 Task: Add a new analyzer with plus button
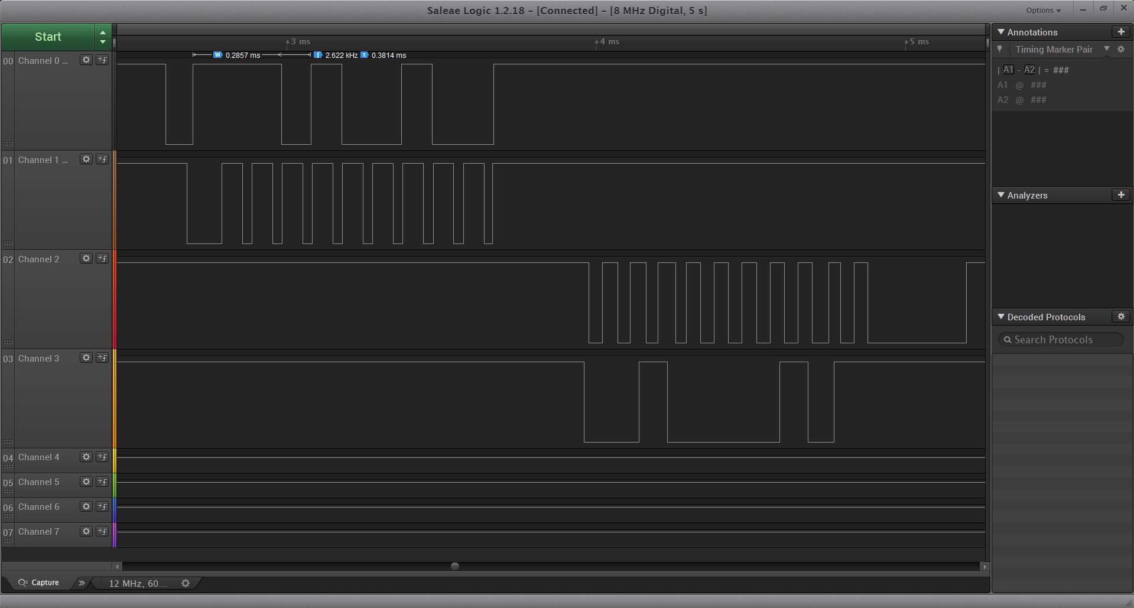coord(1120,195)
